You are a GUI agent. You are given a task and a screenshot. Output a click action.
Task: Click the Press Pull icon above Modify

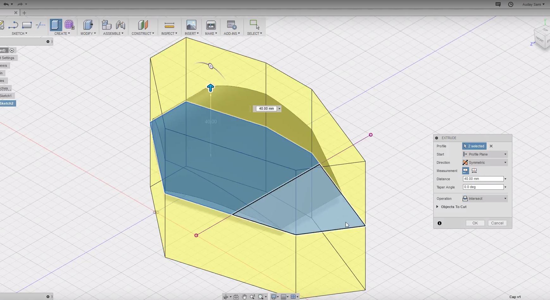click(x=88, y=25)
